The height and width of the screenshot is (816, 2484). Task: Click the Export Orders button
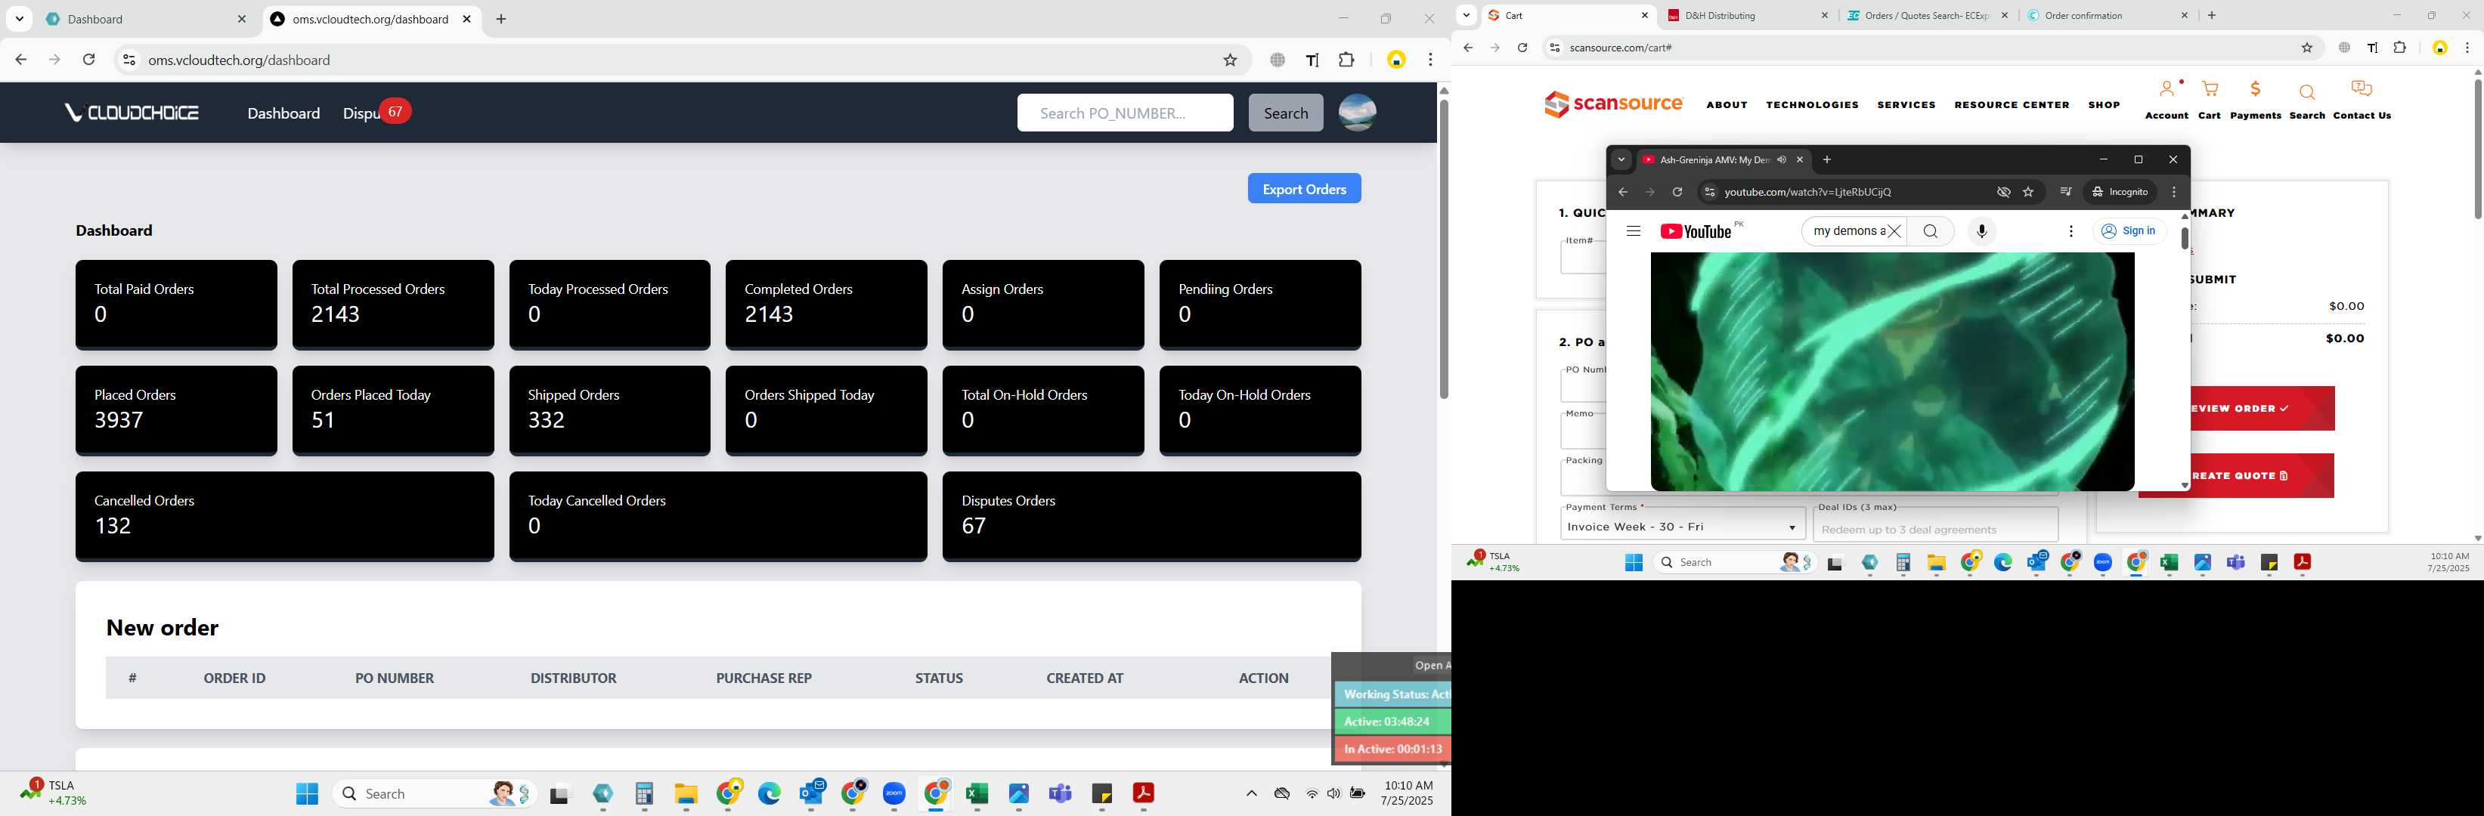coord(1304,189)
